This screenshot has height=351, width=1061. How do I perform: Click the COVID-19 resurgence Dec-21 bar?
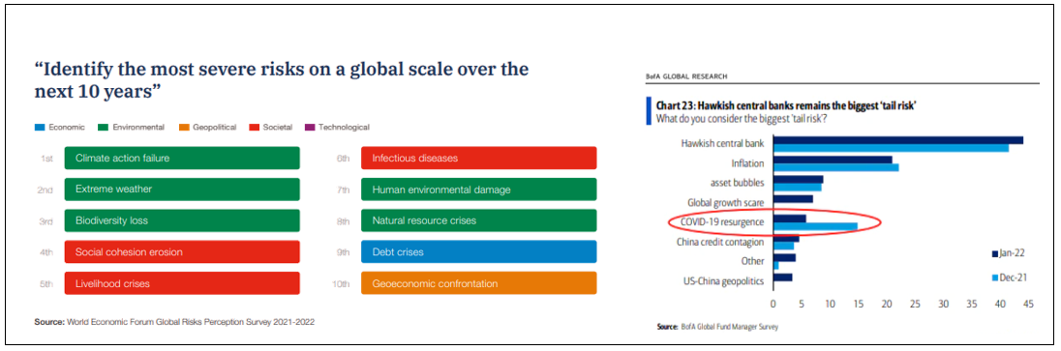coord(815,226)
